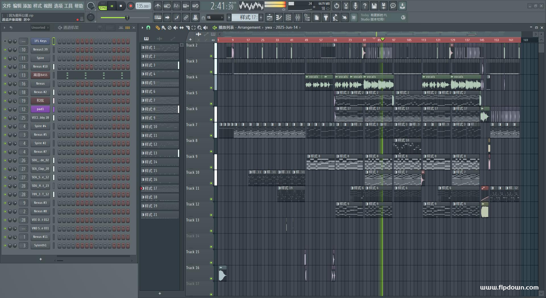Click the record button

131,6
